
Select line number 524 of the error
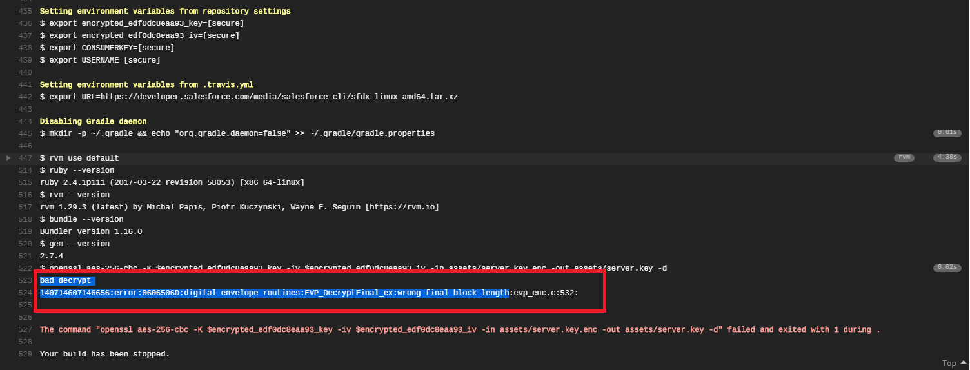click(x=26, y=293)
